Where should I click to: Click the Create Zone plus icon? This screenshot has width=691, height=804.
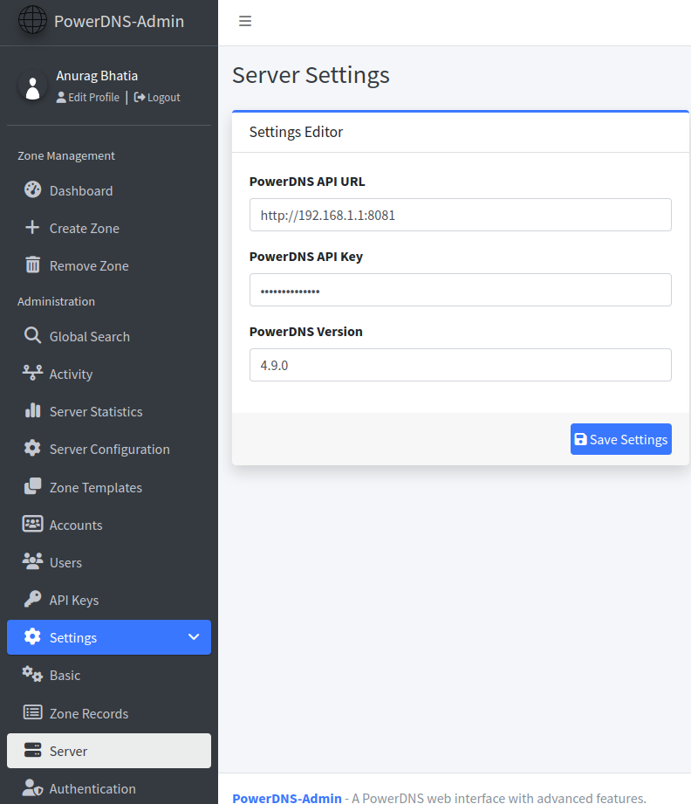(32, 227)
